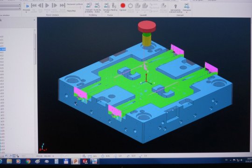Toggle automatic tool display light bulb
Screen dimensions: 252x168
(175, 6)
